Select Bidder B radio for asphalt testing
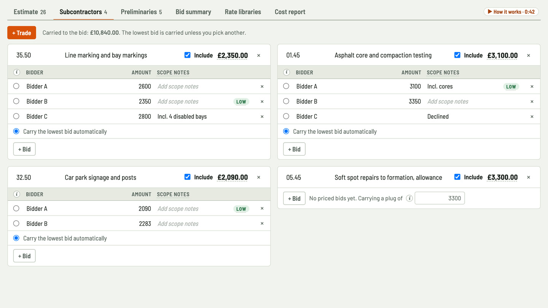The image size is (548, 308). click(x=286, y=101)
